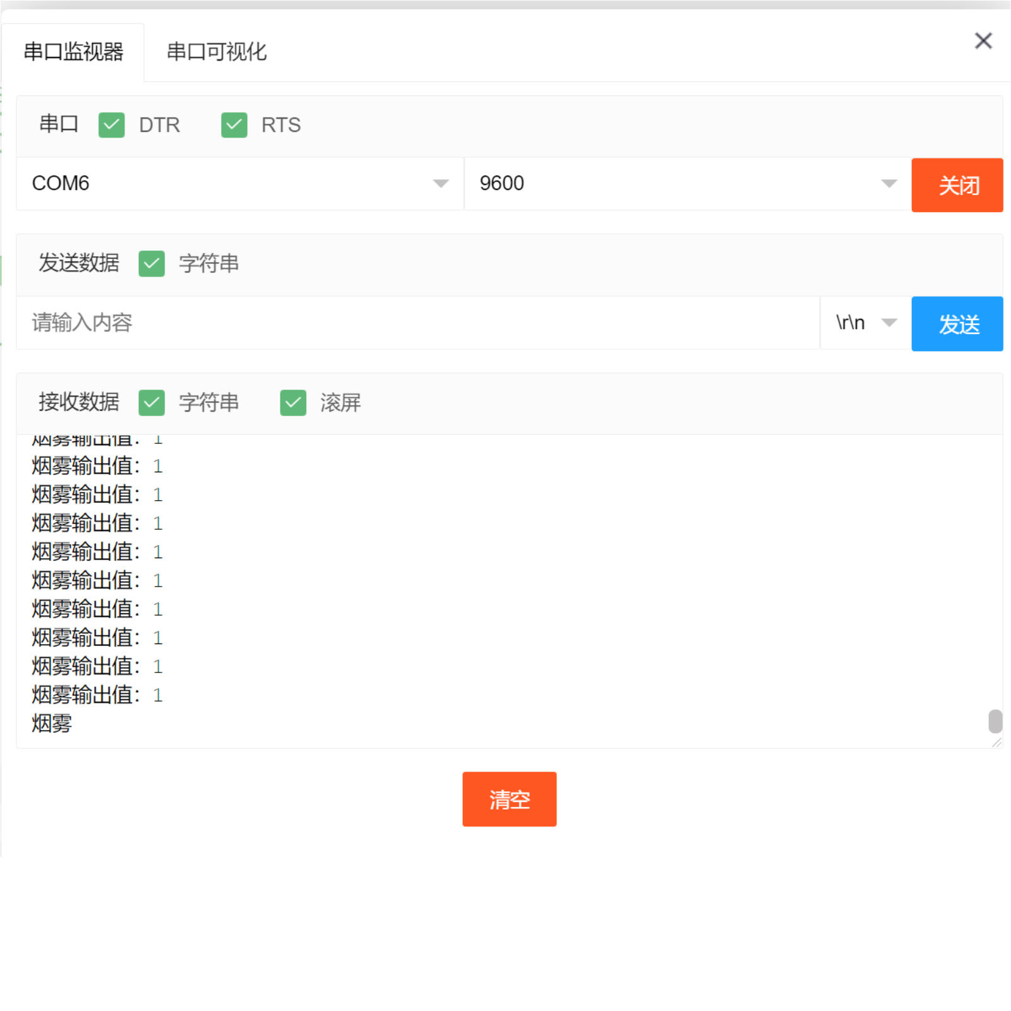Focus the 请输入内容 input field

[417, 323]
